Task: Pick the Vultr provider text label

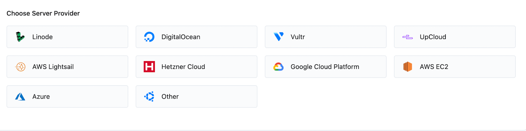Action: (298, 37)
